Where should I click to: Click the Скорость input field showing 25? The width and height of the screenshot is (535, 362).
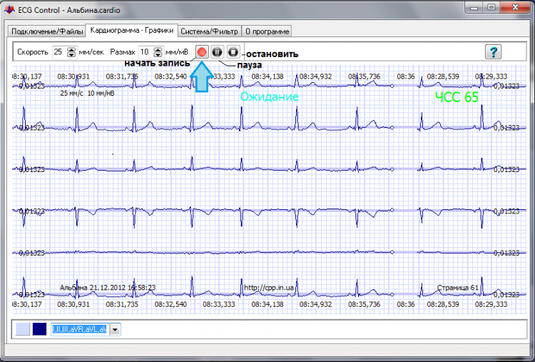point(60,52)
